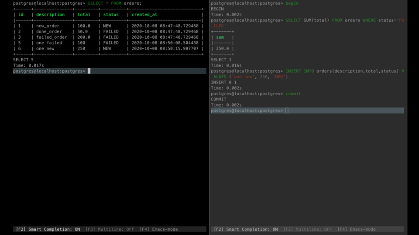The width and height of the screenshot is (419, 235).
Task: Switch Emacs-mode in left terminal status bar
Action: pos(159,229)
